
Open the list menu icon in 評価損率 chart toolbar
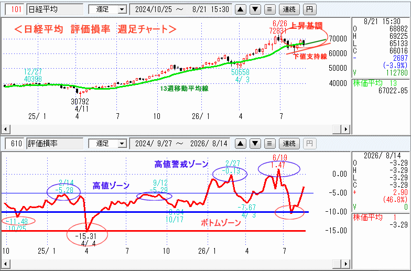pos(269,144)
